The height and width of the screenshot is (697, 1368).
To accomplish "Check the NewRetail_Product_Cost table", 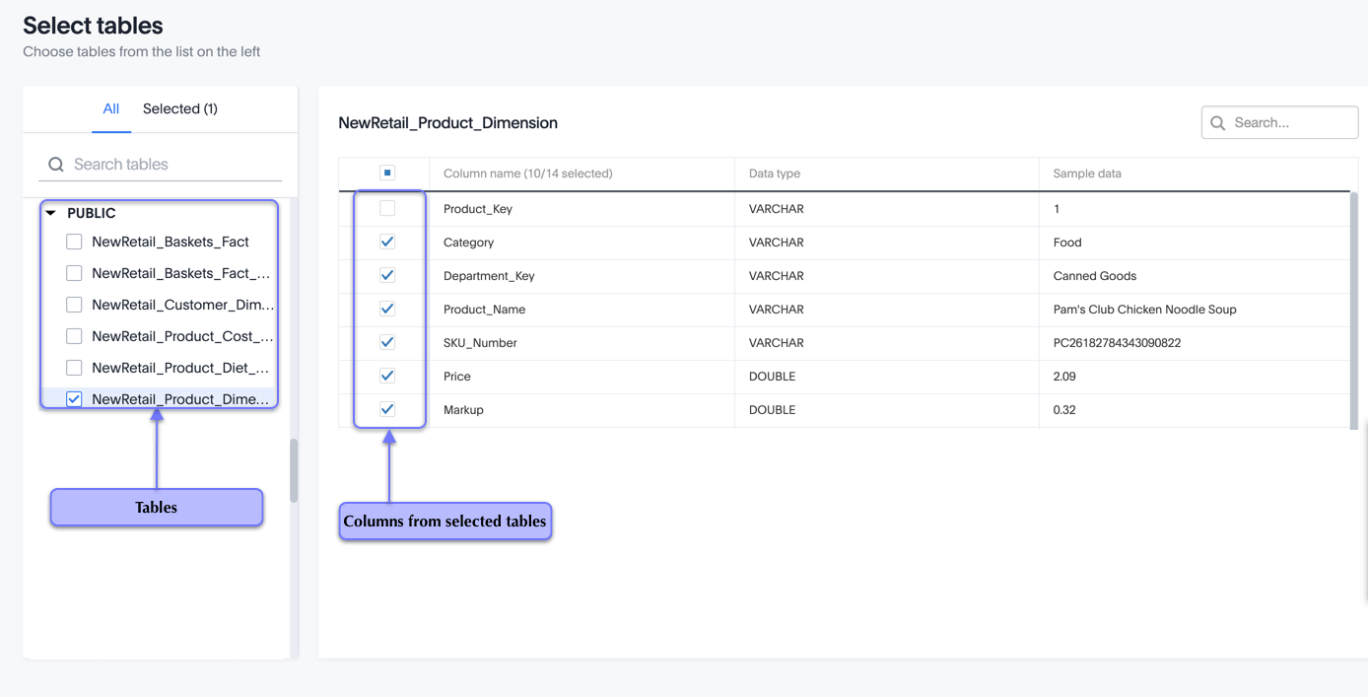I will tap(73, 335).
